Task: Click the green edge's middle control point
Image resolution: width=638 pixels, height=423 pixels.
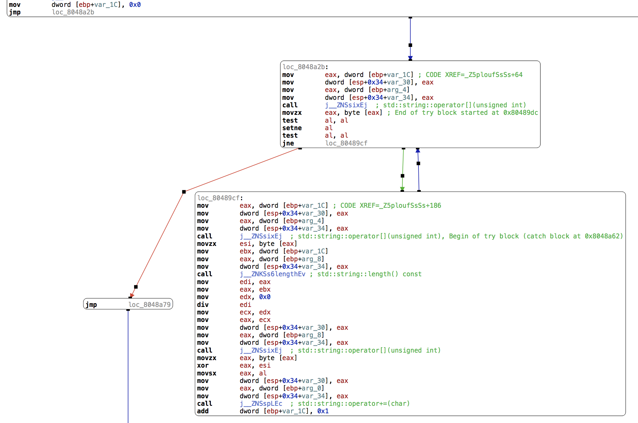Action: 403,176
